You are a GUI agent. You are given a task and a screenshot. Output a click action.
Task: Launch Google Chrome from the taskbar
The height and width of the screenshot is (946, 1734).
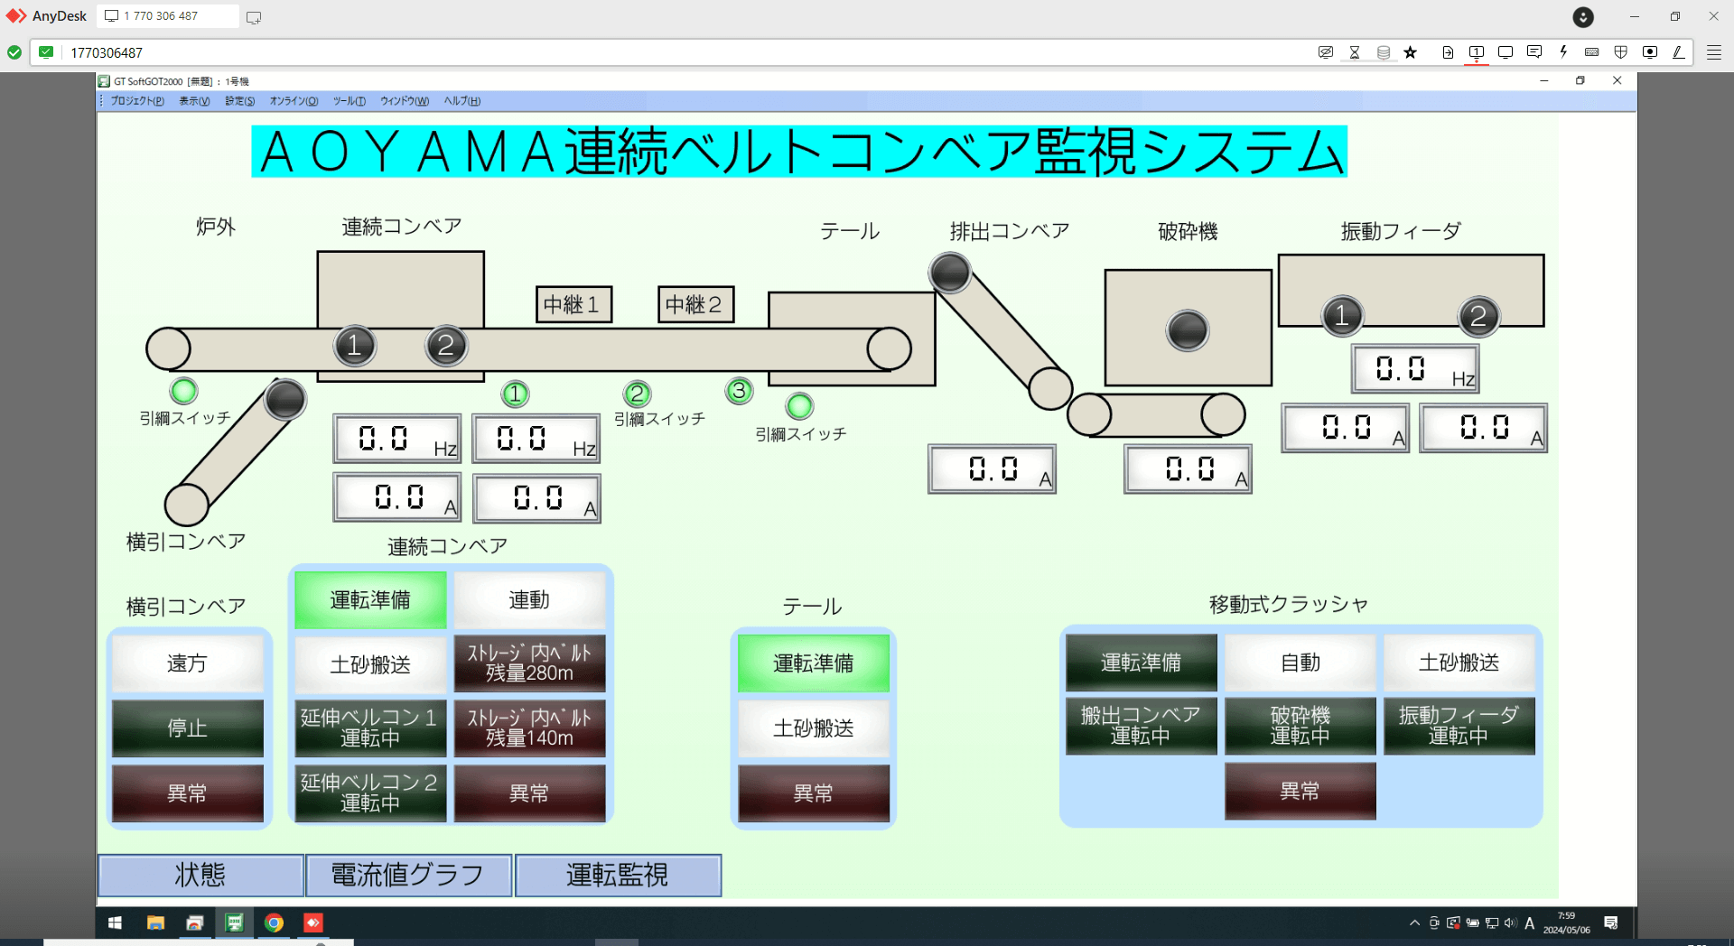tap(274, 923)
